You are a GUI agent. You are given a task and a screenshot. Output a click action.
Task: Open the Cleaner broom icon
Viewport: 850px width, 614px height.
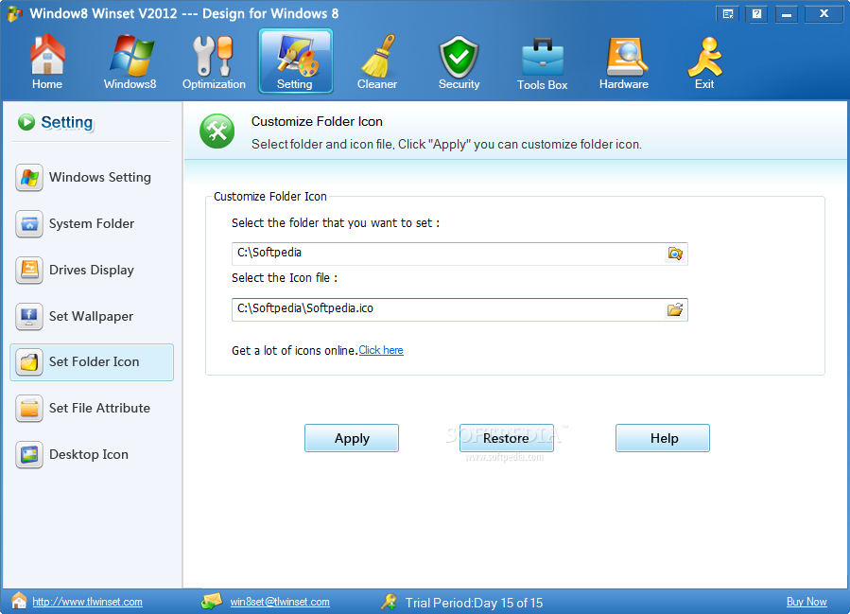(x=378, y=55)
